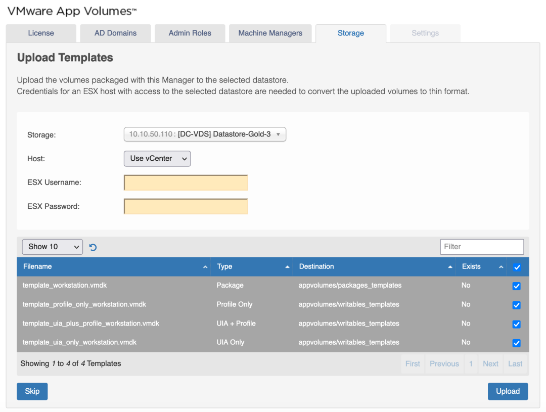Click the UIA + Profile type cell
The height and width of the screenshot is (412, 546).
[236, 324]
